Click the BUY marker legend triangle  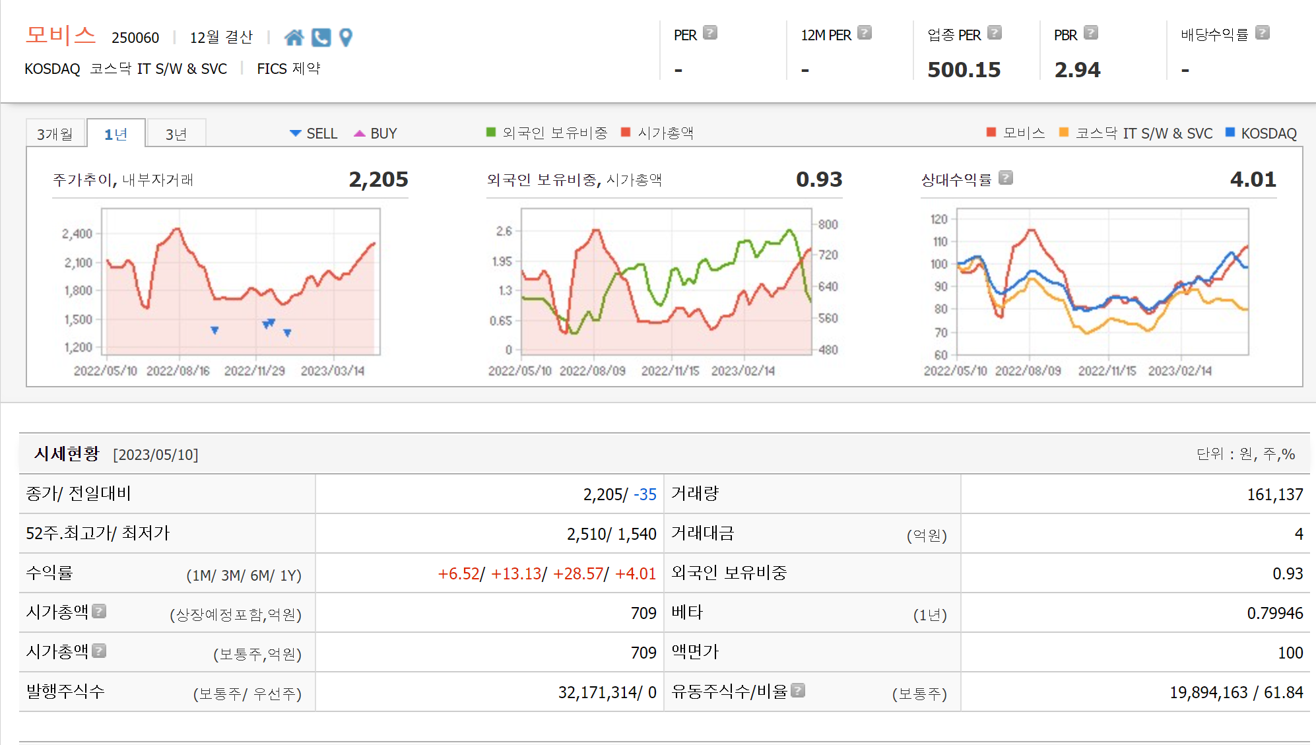(359, 133)
